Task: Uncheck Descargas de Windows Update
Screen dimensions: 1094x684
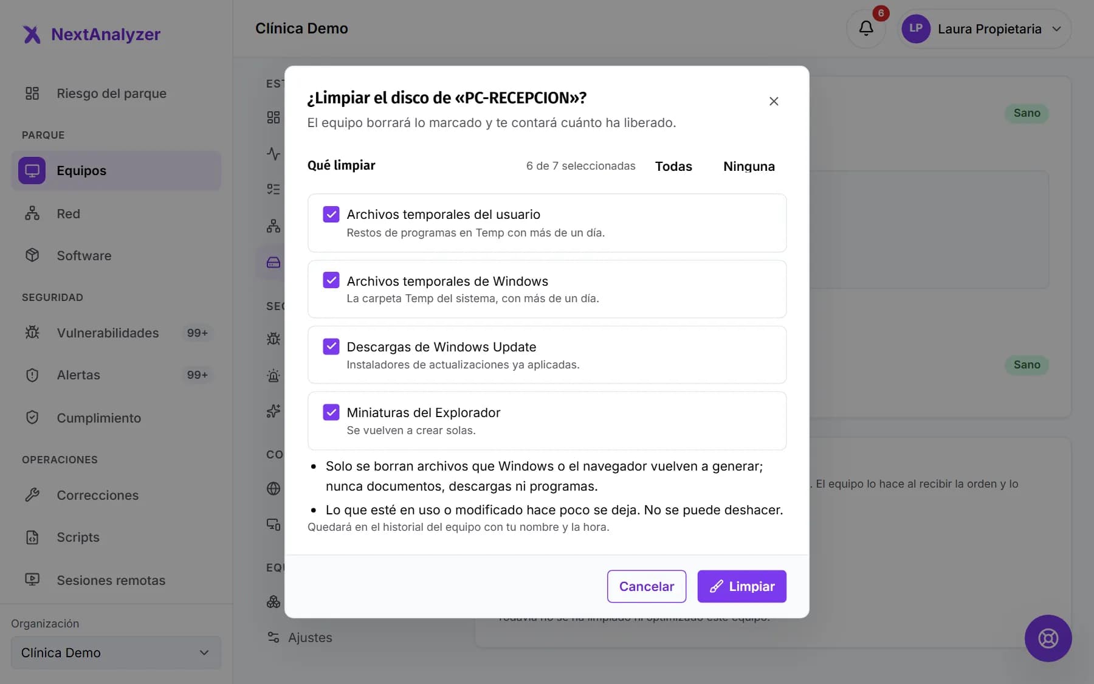Action: [331, 347]
